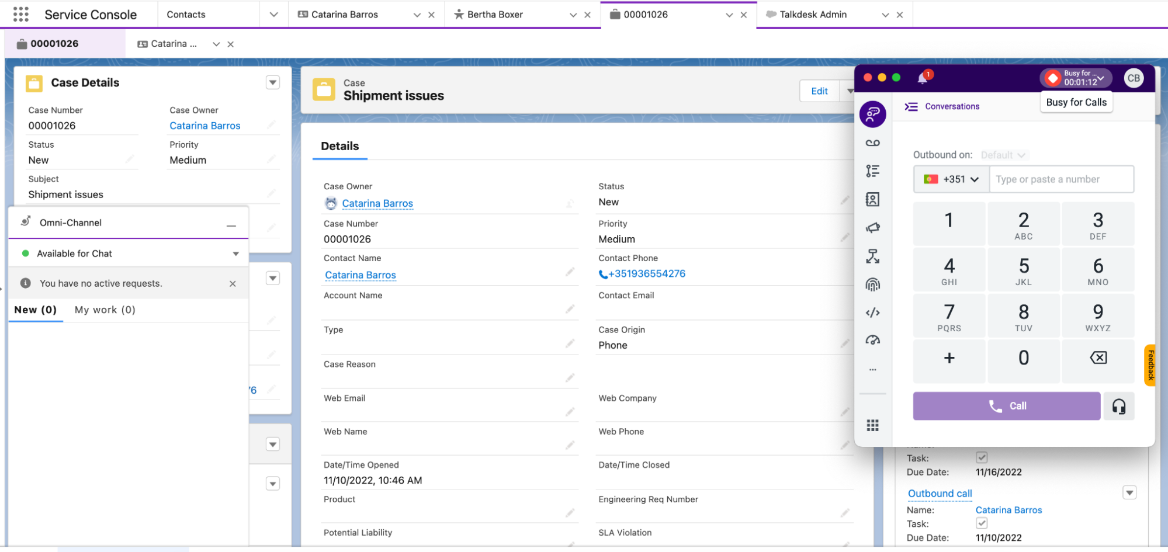Screen dimensions: 1168x552
Task: Open the App Launcher grid icon
Action: (21, 14)
